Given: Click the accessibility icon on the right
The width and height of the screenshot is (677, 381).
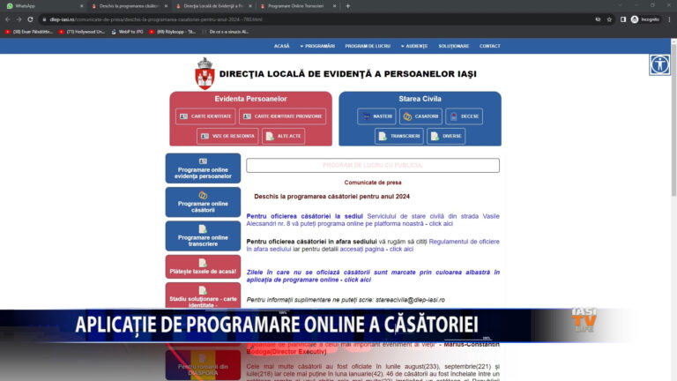Looking at the screenshot, I should [659, 64].
